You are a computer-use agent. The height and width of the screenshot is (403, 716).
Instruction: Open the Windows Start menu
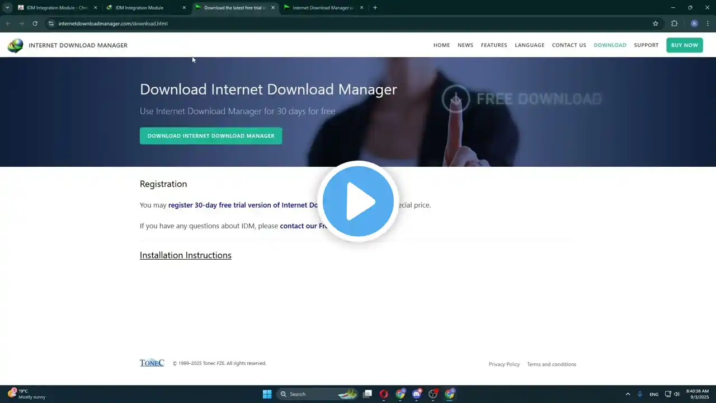tap(267, 394)
